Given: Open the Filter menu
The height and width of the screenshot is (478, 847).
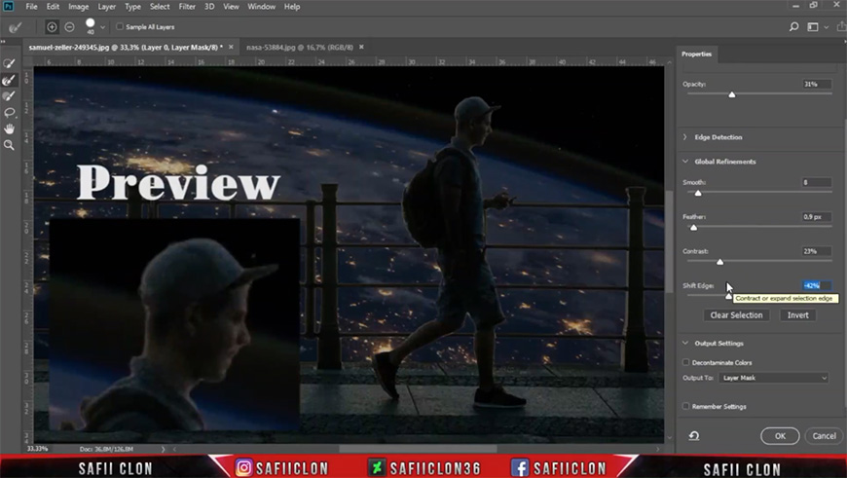Looking at the screenshot, I should pos(187,7).
